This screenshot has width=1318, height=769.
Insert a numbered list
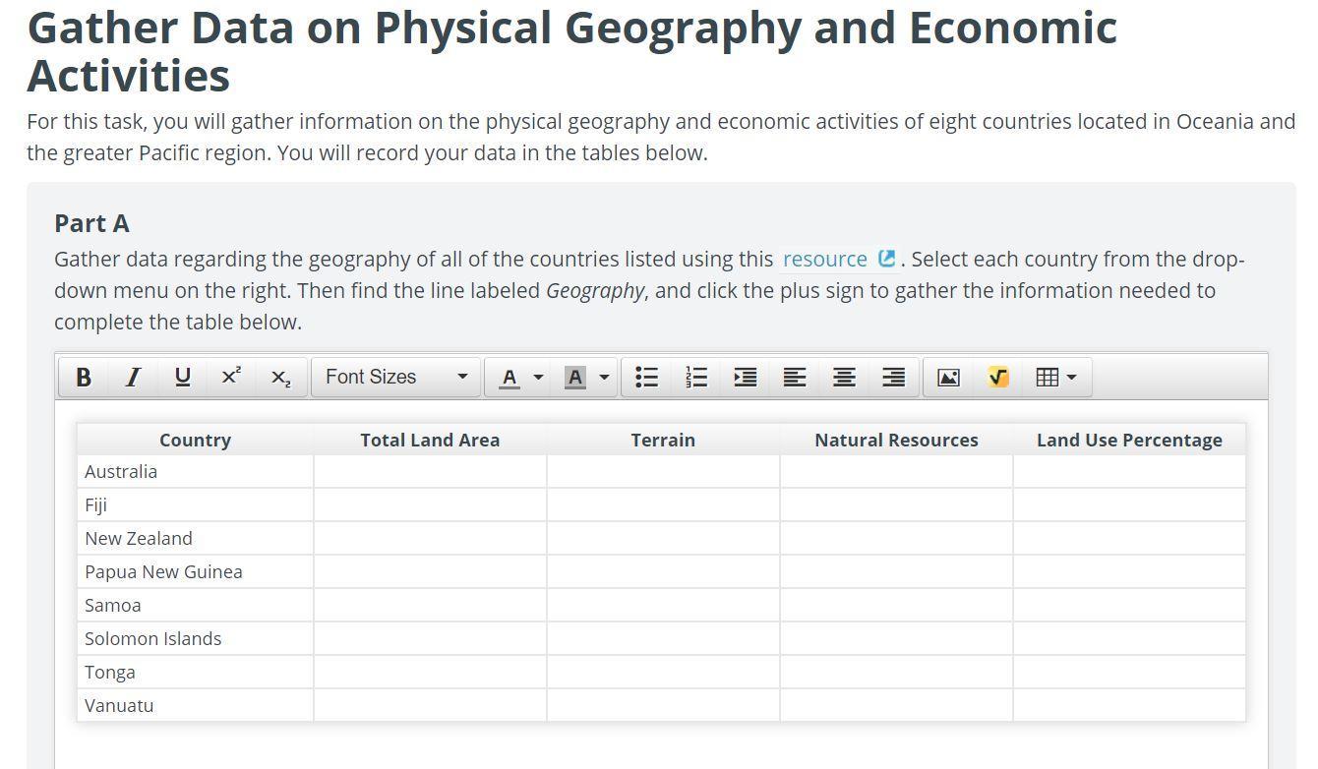tap(696, 378)
